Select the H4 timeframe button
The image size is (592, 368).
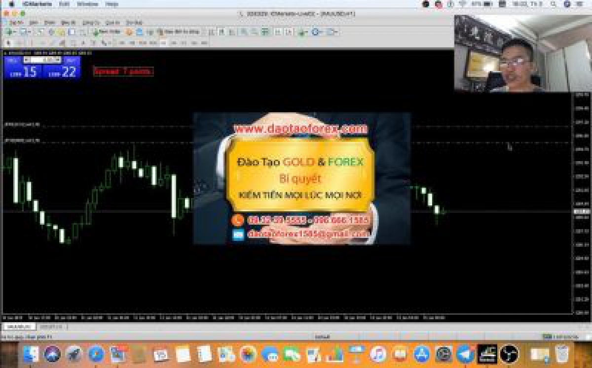point(174,43)
